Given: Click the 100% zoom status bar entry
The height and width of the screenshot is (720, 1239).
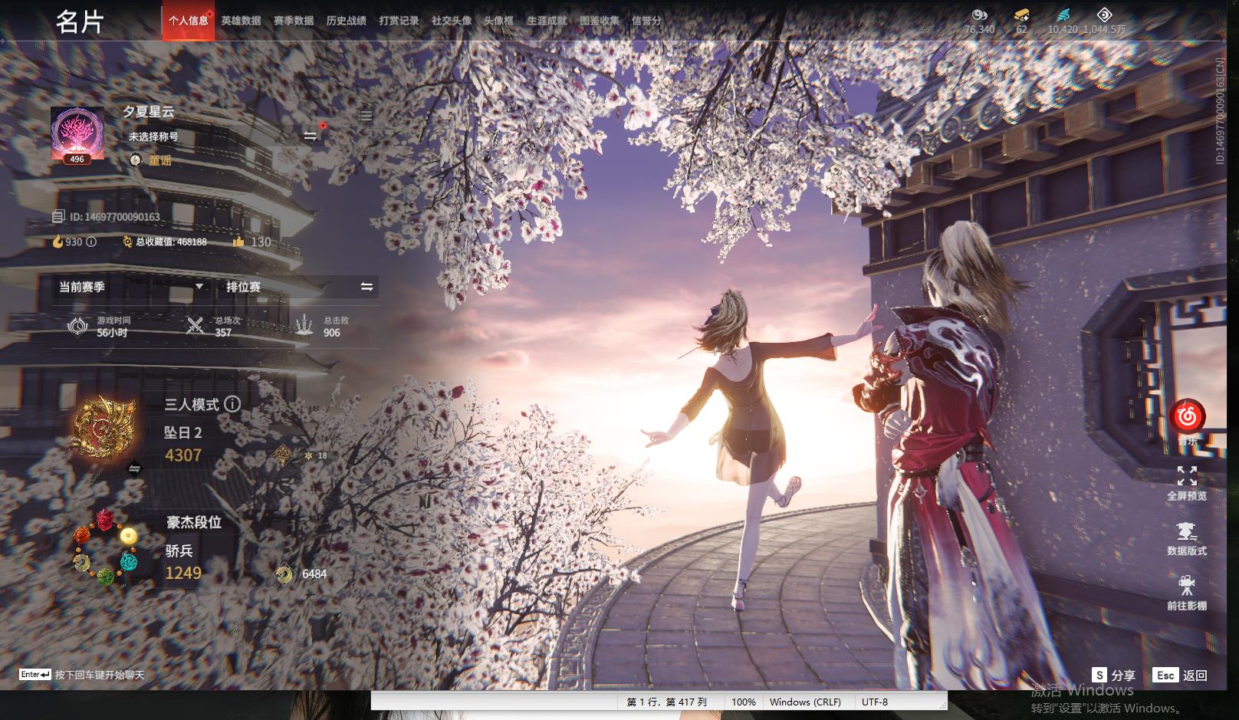Looking at the screenshot, I should tap(743, 702).
